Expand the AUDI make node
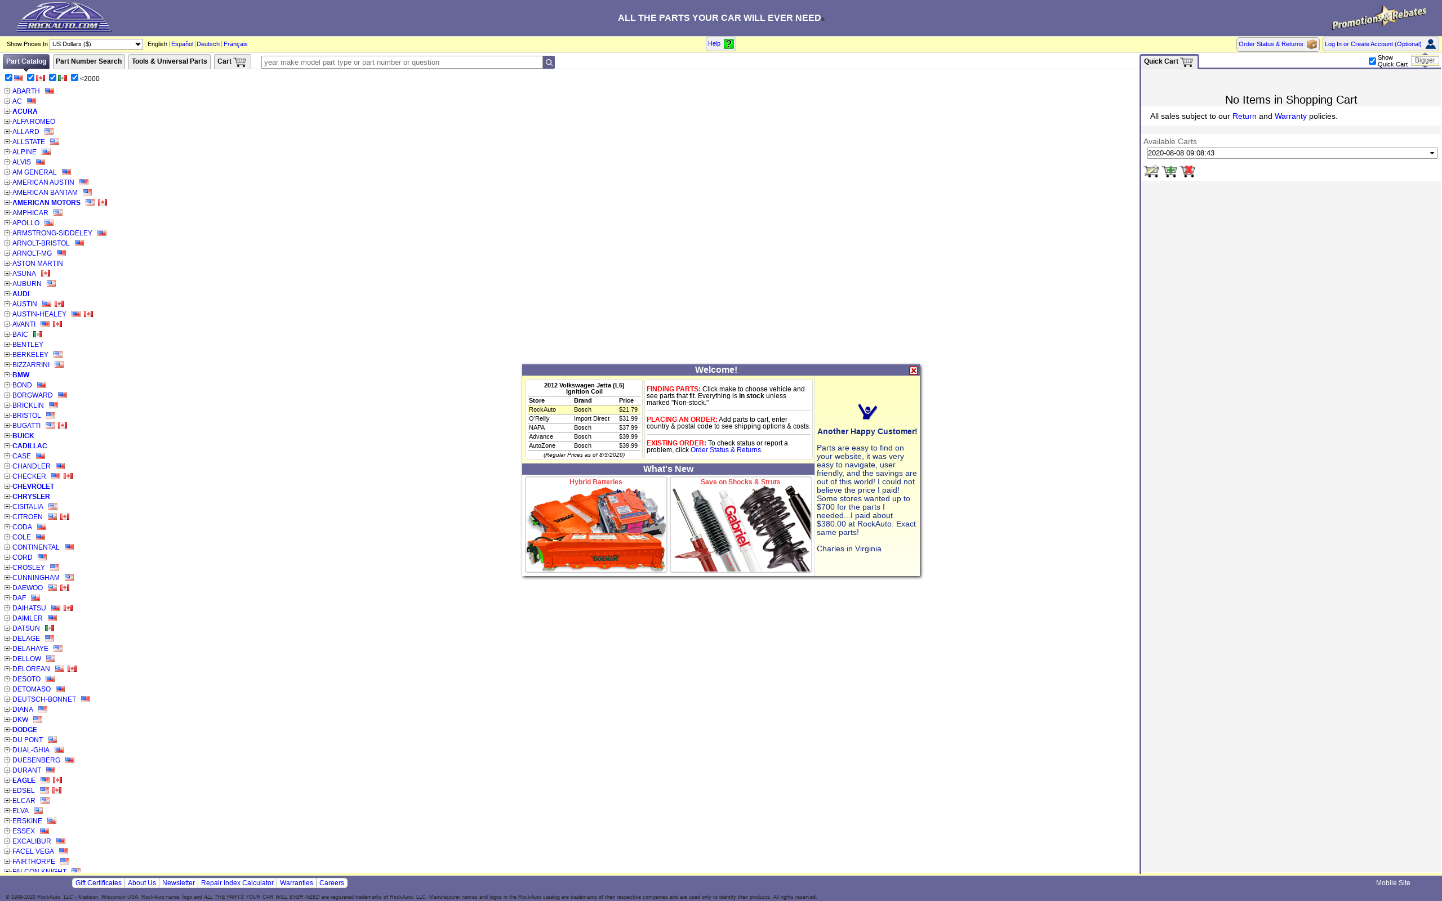This screenshot has width=1442, height=901. [7, 294]
